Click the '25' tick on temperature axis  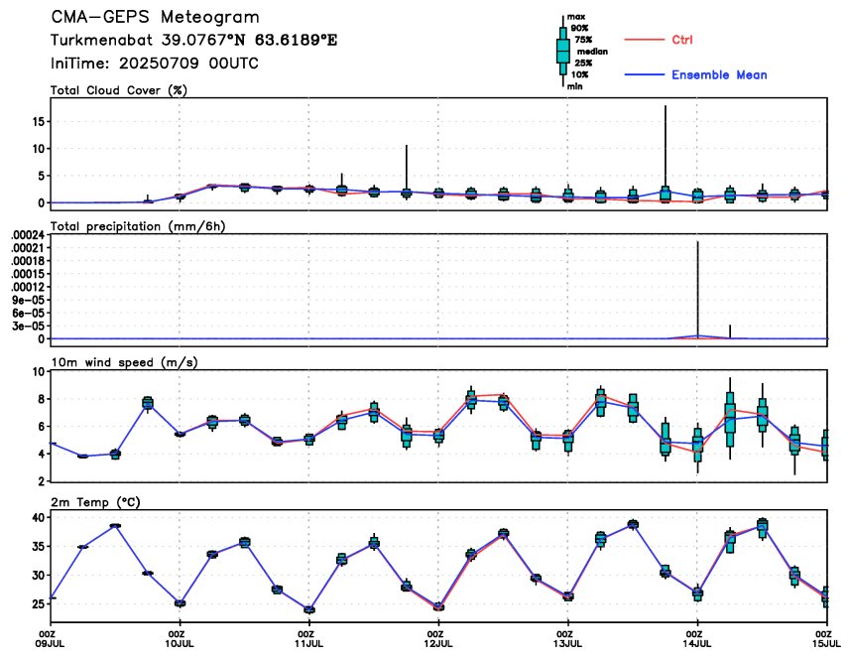coord(39,603)
